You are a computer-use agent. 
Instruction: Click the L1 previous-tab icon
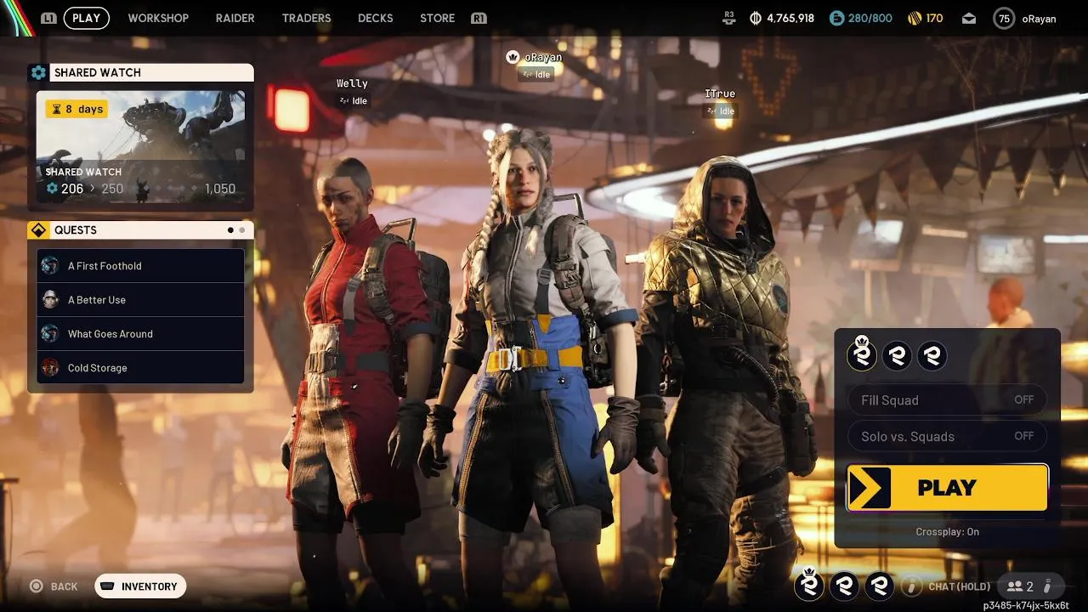tap(48, 18)
